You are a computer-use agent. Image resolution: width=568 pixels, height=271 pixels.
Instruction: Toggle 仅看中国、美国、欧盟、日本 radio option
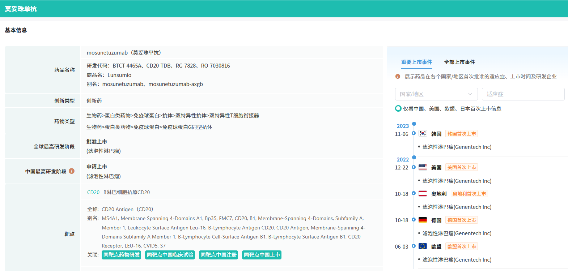(x=398, y=108)
